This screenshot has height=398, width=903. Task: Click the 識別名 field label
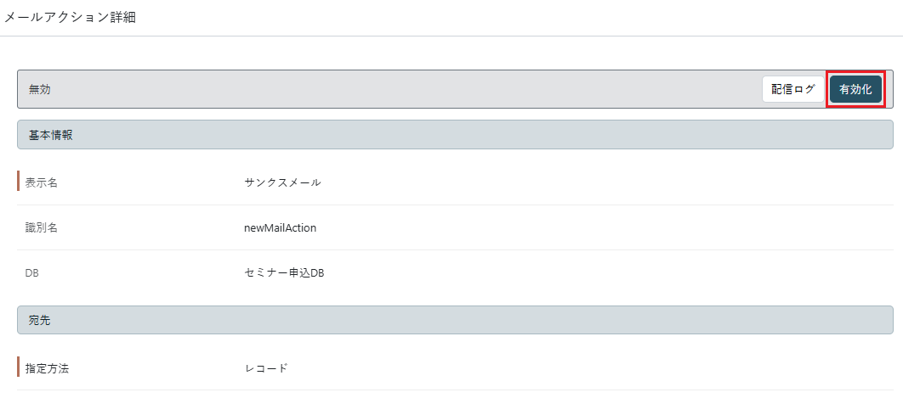(42, 227)
